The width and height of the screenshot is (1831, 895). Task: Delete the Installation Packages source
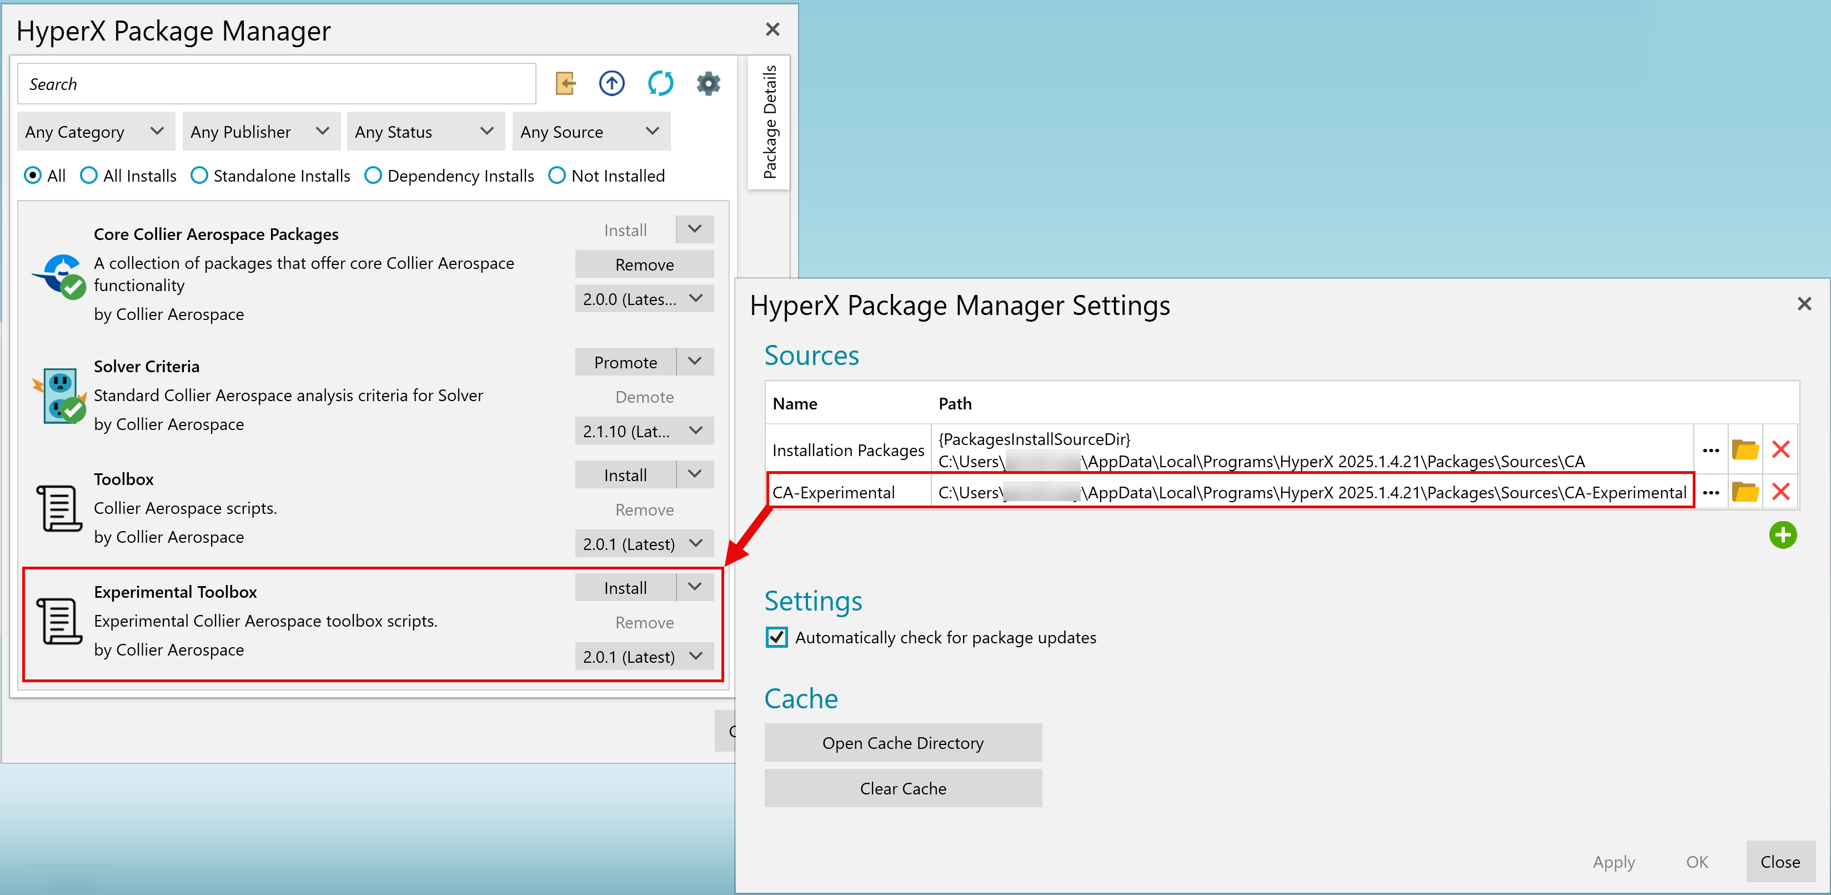coord(1780,450)
